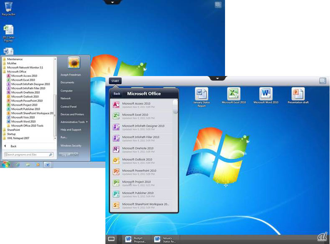The image size is (330, 244).
Task: Collapse the Microsoft Office folder in Start menu
Action: (16, 71)
